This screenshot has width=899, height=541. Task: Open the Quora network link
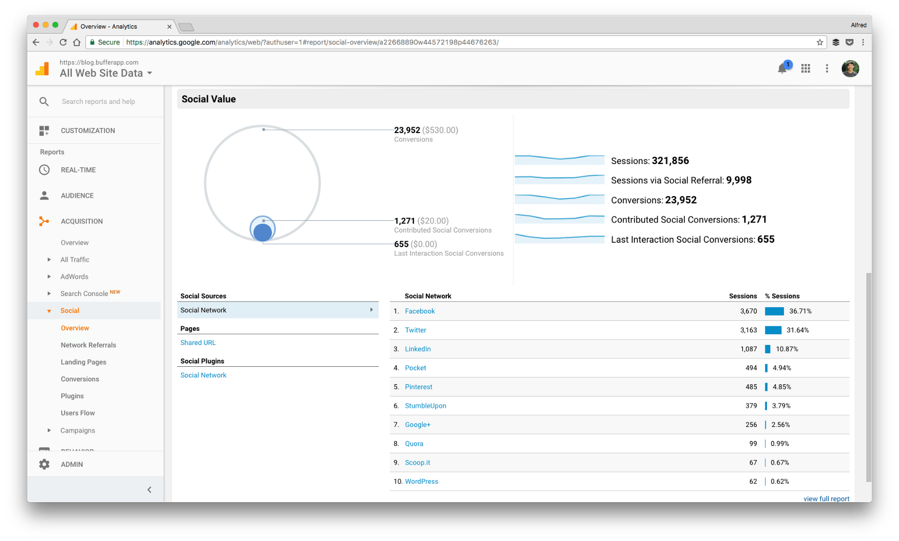414,444
